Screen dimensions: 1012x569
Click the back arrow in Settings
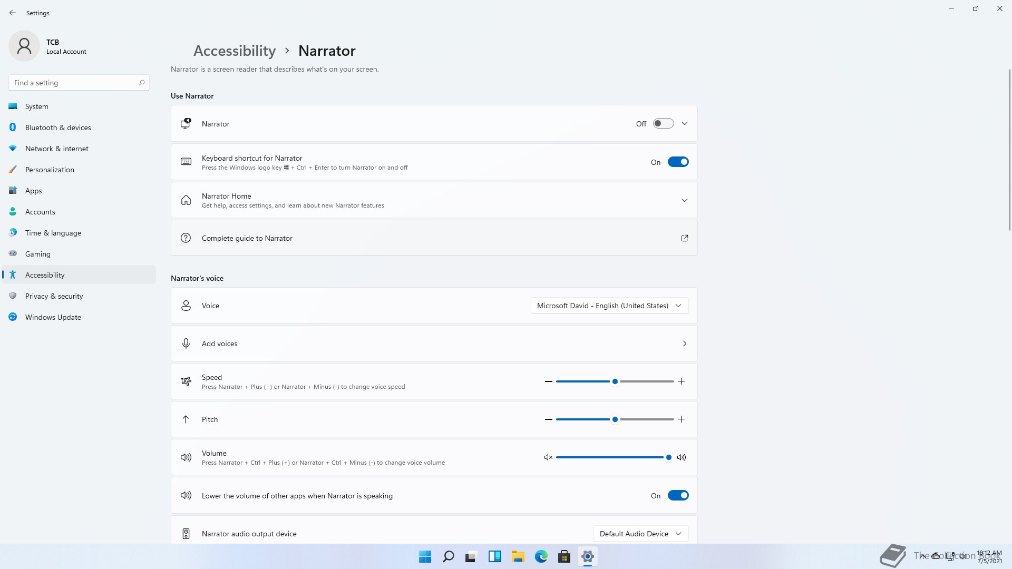click(x=13, y=13)
